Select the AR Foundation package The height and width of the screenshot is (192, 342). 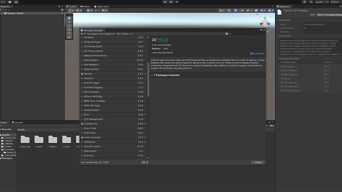(x=114, y=92)
